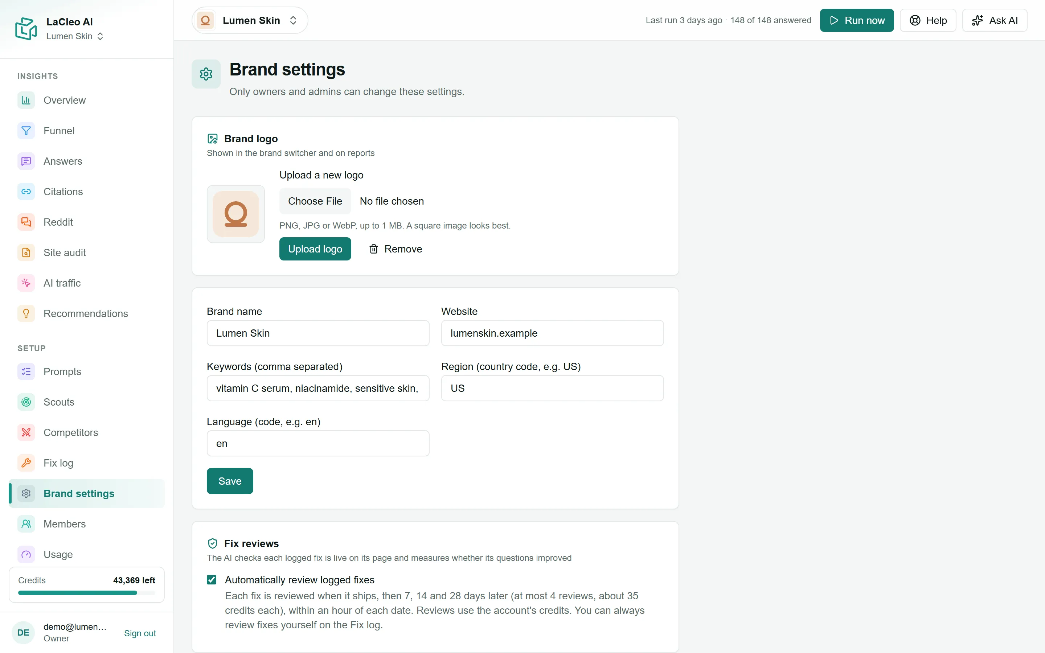Click the Funnel filter icon
1045x653 pixels.
[x=26, y=131]
